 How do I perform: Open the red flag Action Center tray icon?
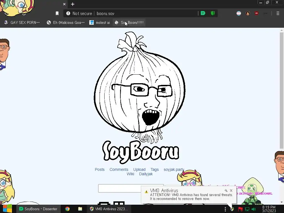pos(240,209)
